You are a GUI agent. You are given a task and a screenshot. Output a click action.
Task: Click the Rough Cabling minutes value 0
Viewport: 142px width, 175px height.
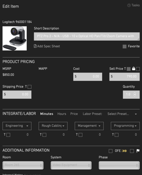point(64,135)
